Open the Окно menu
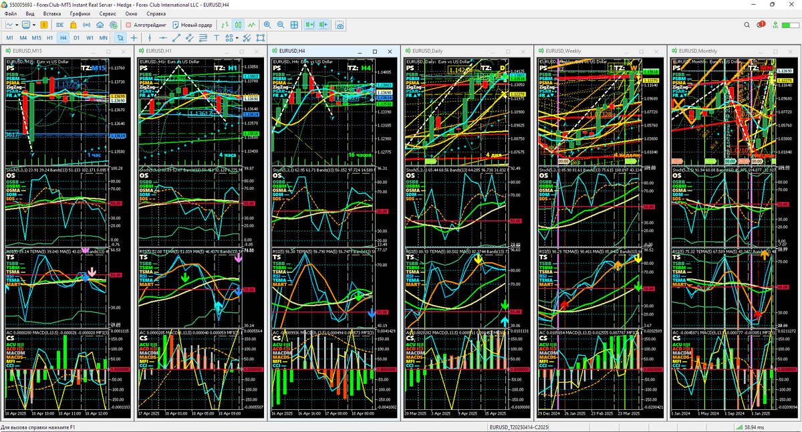The width and height of the screenshot is (802, 432). (x=132, y=13)
